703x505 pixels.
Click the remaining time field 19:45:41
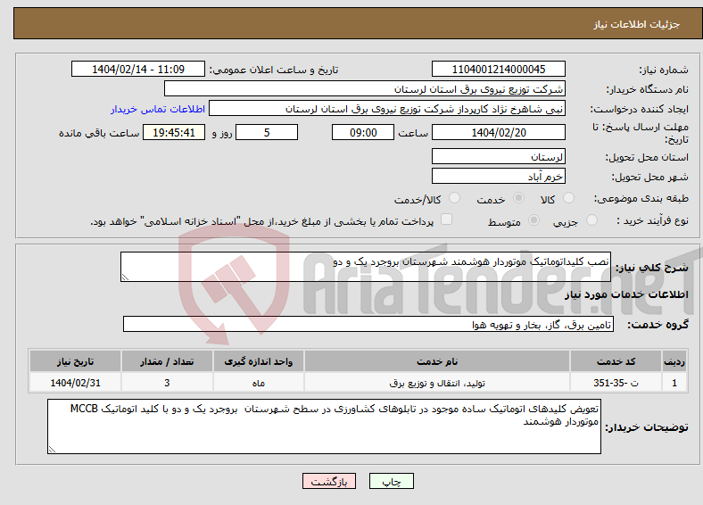click(x=174, y=132)
